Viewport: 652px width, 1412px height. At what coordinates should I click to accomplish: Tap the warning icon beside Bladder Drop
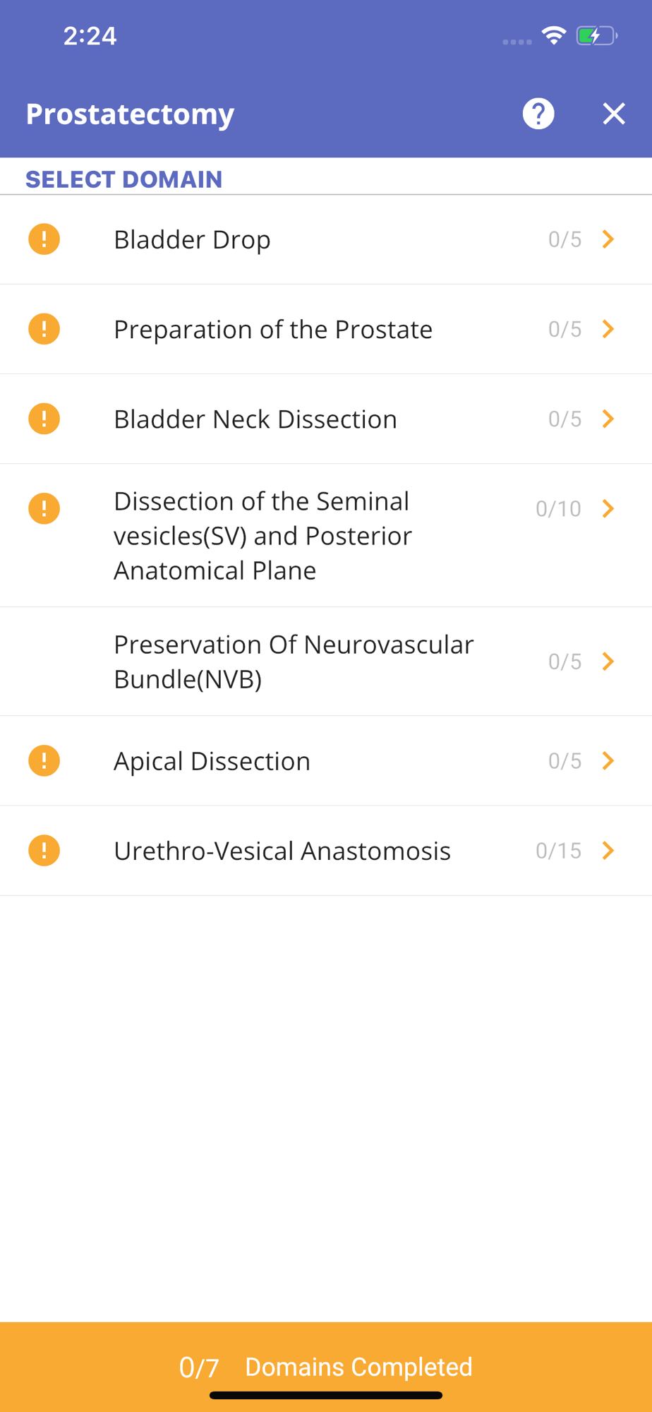pos(44,239)
